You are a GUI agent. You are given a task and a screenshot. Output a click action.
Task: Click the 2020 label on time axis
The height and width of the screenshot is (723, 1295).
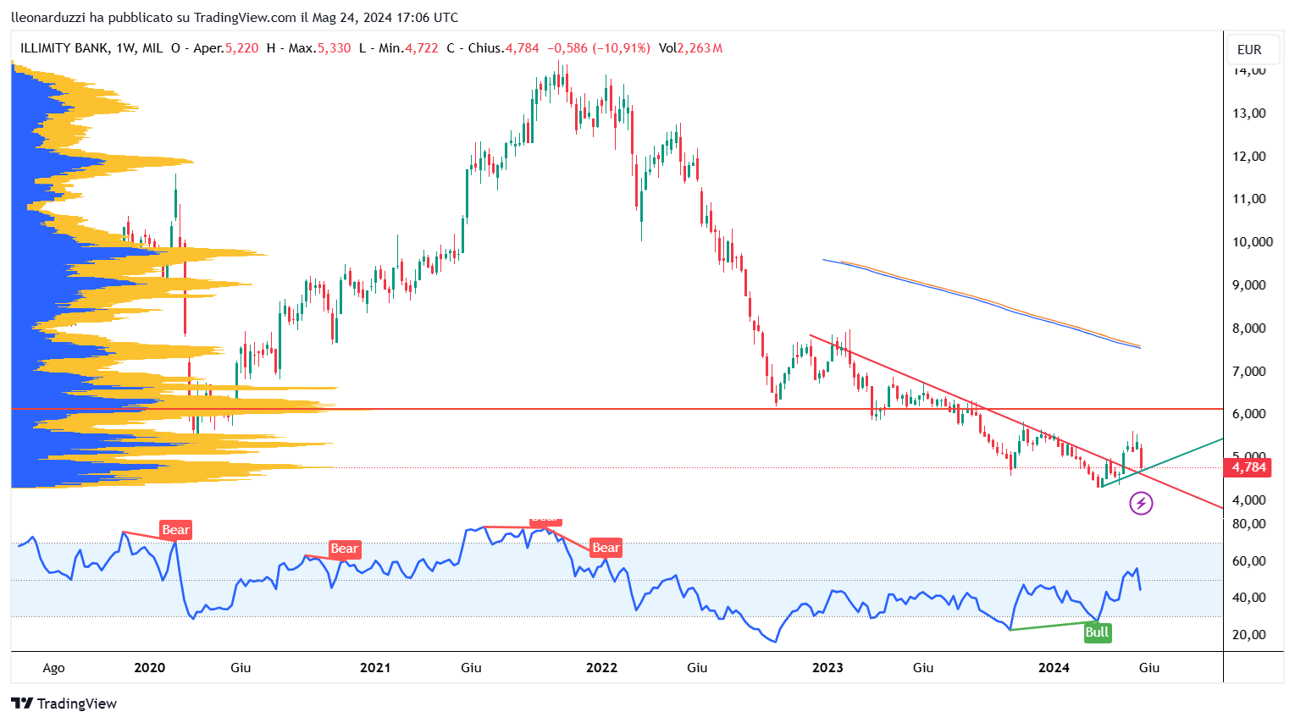149,668
